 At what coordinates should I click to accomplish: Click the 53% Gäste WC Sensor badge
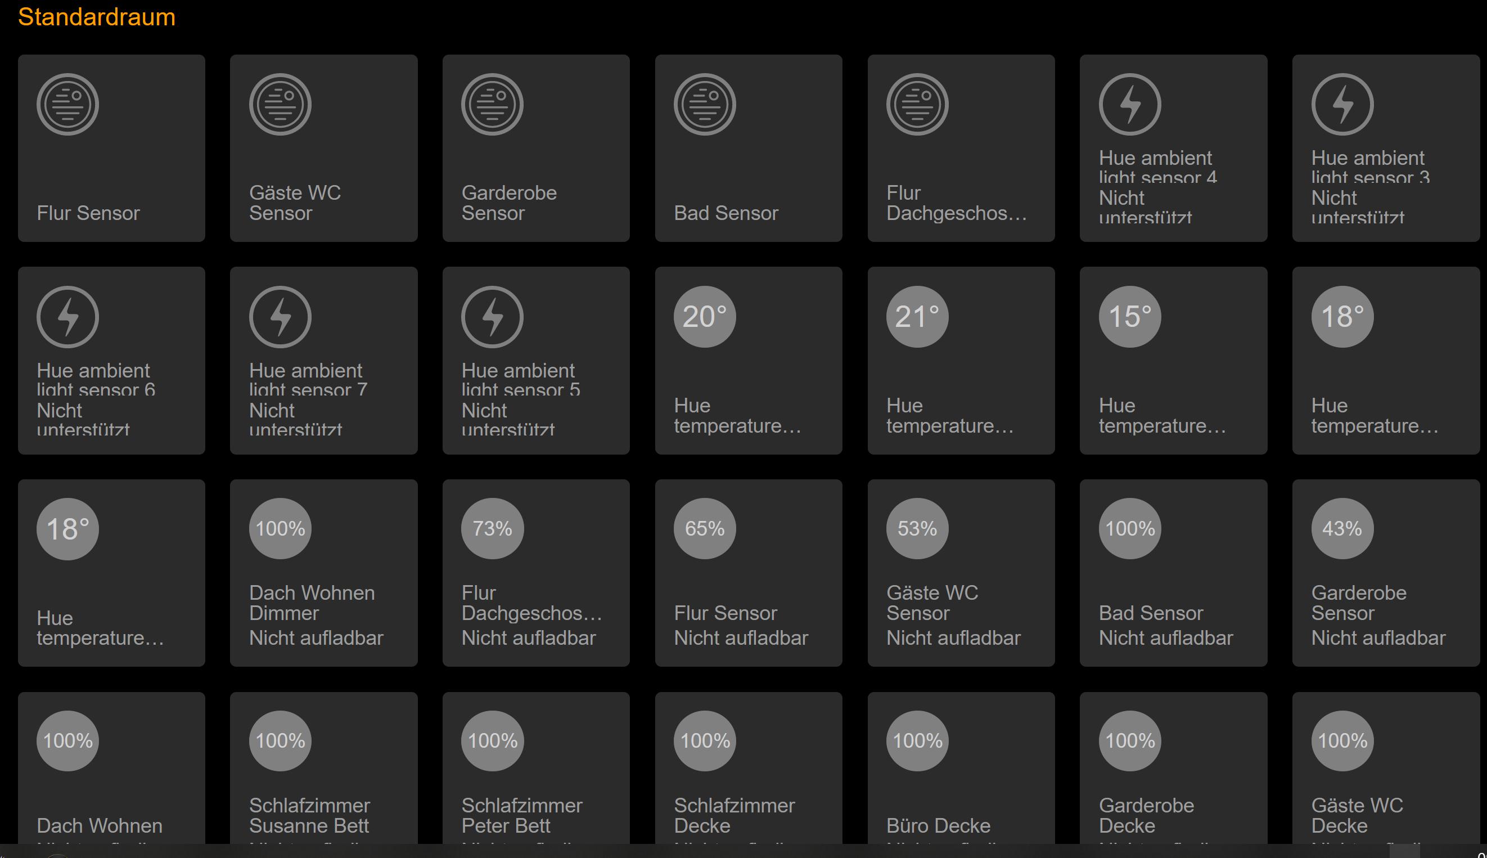917,529
